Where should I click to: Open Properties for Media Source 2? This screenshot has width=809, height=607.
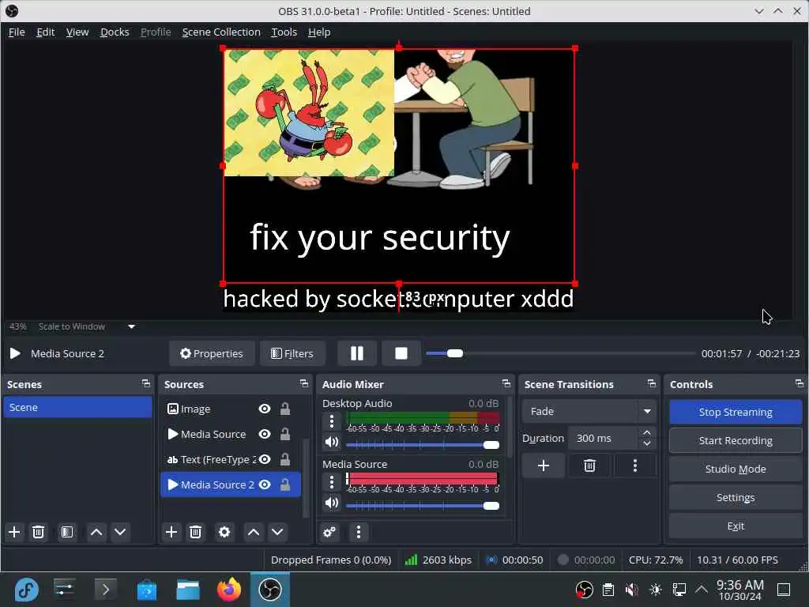point(212,353)
